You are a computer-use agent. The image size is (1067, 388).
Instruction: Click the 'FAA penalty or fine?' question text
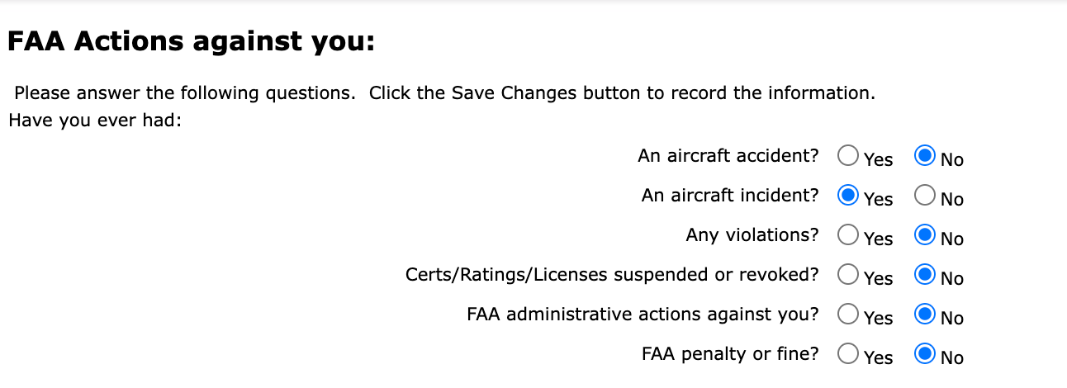coord(730,353)
